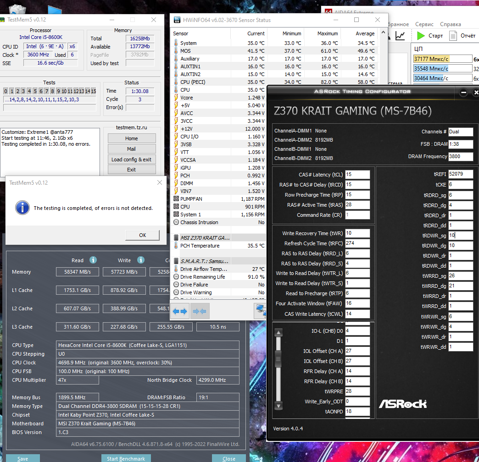Click Load config & exit in TestMem5
This screenshot has height=462, width=479.
(x=132, y=159)
